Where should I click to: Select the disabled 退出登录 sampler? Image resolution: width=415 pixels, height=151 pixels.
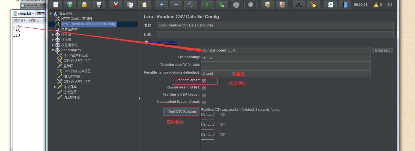coord(70,92)
